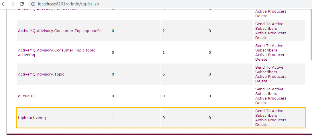312x135 pixels.
Task: Reload the page with refresh icon
Action: tap(22, 4)
